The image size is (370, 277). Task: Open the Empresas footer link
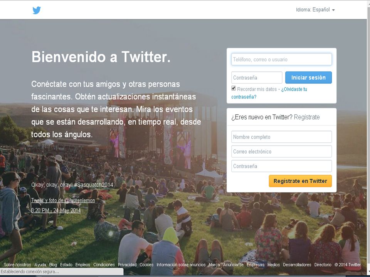(x=256, y=265)
